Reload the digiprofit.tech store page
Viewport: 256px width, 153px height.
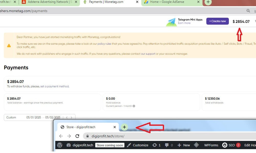point(77,136)
